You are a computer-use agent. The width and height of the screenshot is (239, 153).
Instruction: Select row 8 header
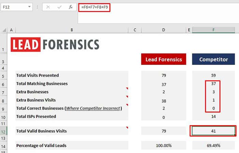point(3,100)
